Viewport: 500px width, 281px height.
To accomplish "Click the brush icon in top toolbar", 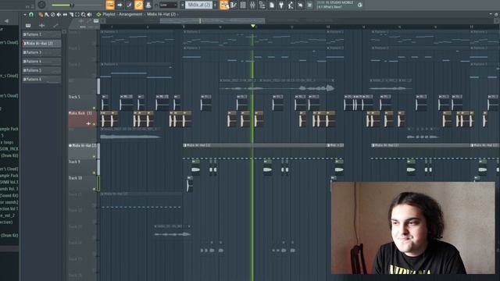I will coord(129,5).
